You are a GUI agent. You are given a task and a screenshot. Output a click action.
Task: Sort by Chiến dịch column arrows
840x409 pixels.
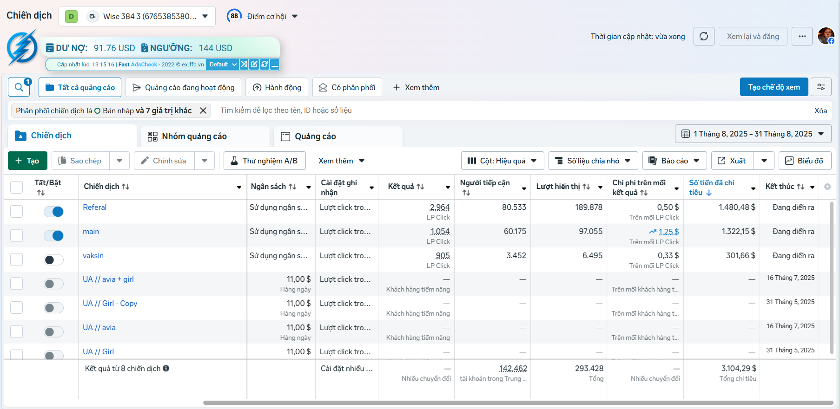pyautogui.click(x=126, y=187)
